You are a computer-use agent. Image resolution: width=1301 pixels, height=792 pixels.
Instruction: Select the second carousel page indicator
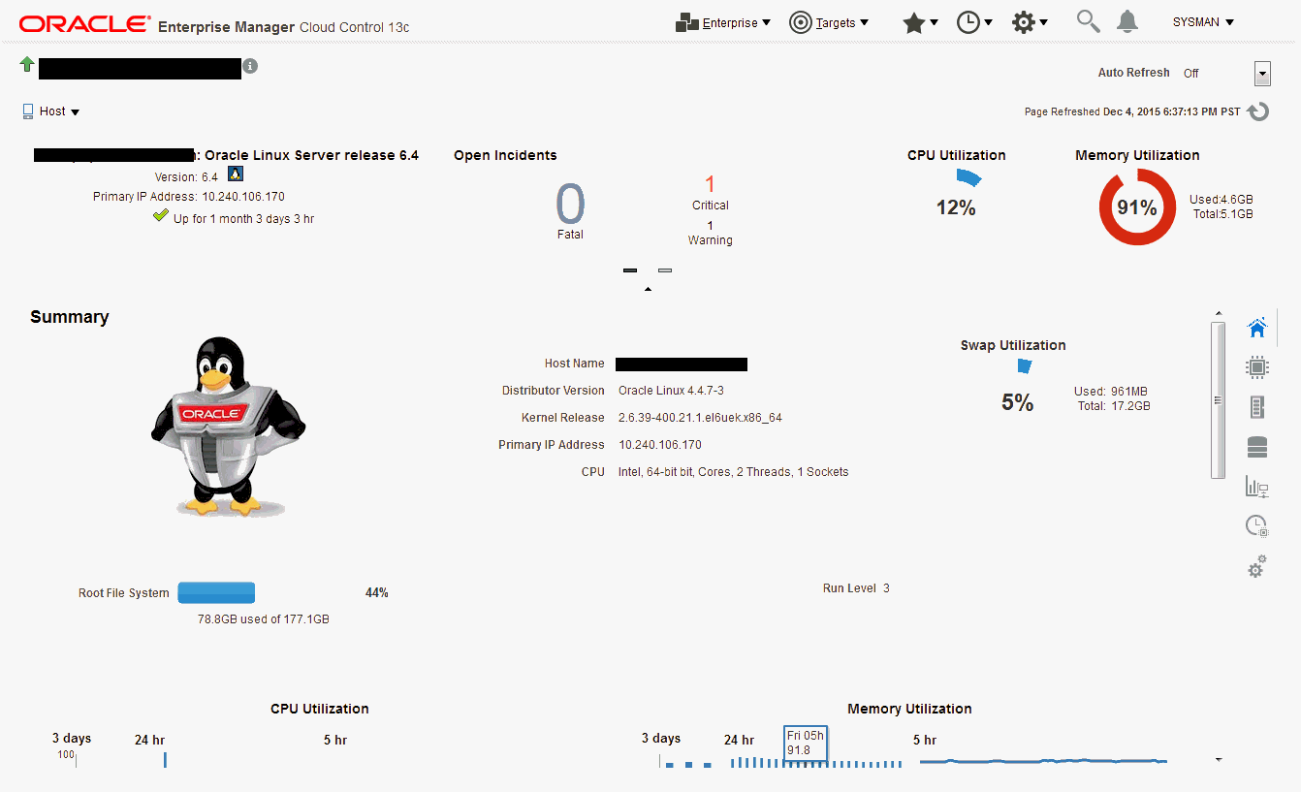(665, 270)
